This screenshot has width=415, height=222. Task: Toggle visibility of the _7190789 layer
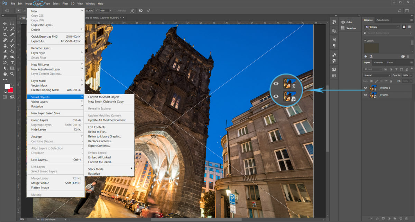point(366,95)
